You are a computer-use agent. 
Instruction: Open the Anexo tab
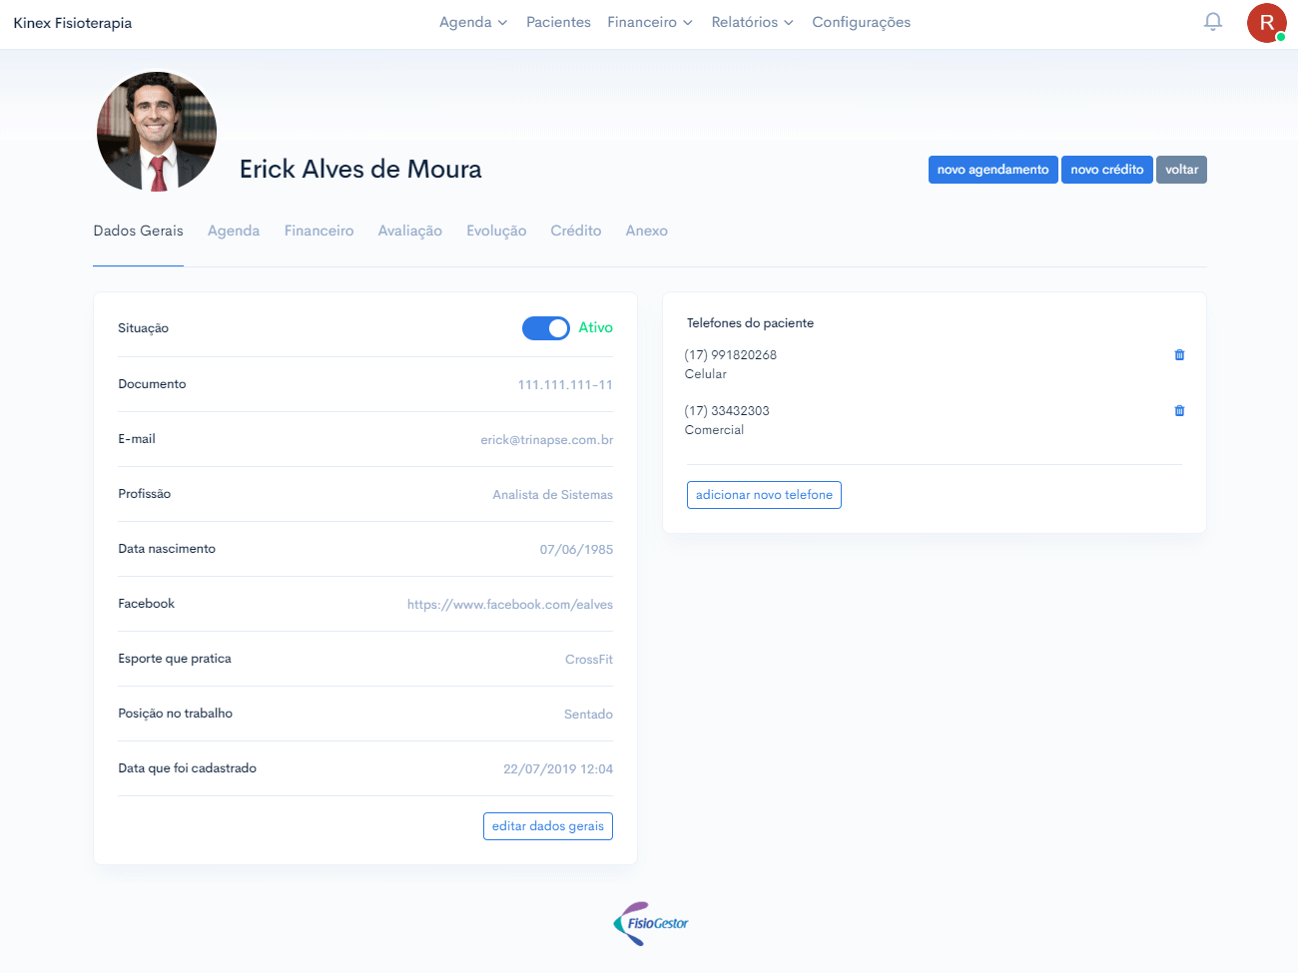pyautogui.click(x=646, y=231)
